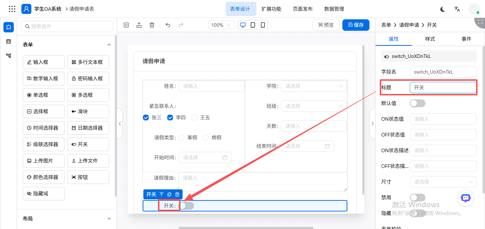485x229 pixels.
Task: Collapse the left component panel arrow
Action: tap(120, 124)
